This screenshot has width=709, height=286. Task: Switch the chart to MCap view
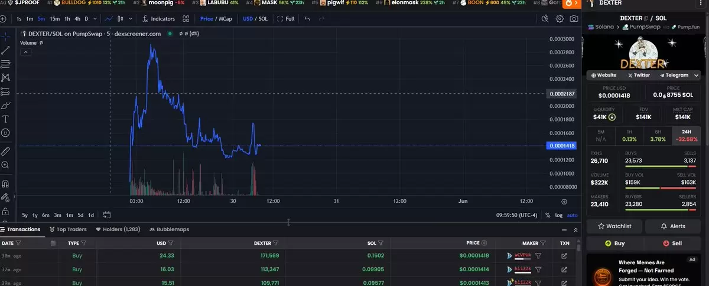click(x=225, y=19)
